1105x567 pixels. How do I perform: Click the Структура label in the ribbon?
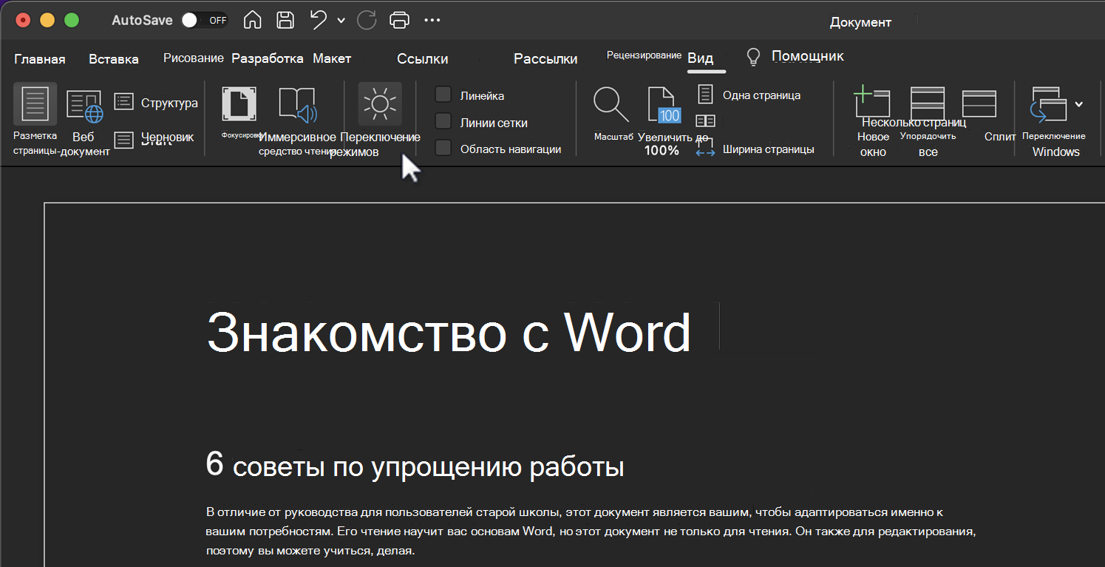coord(169,103)
